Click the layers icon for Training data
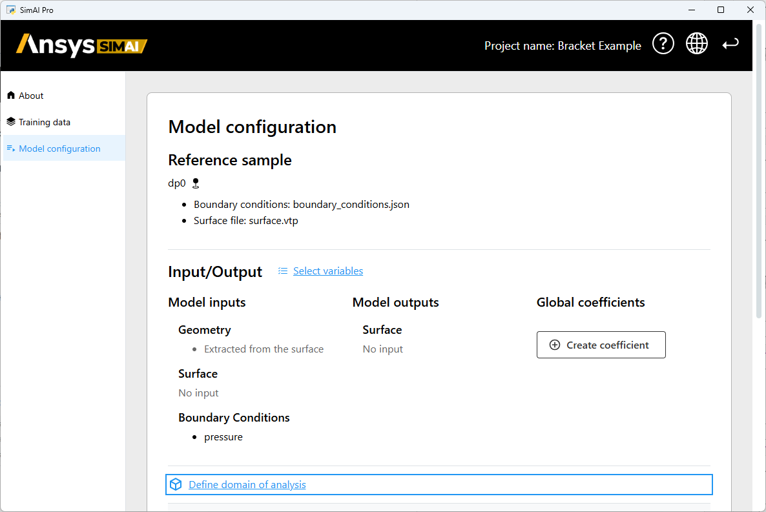The image size is (766, 512). (x=10, y=122)
